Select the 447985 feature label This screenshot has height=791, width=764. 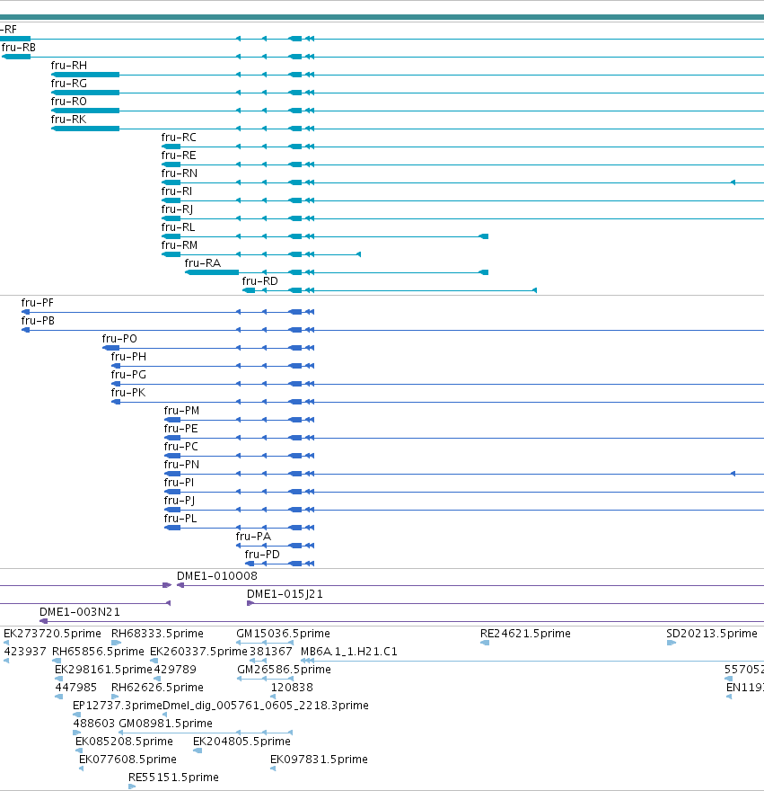point(75,688)
